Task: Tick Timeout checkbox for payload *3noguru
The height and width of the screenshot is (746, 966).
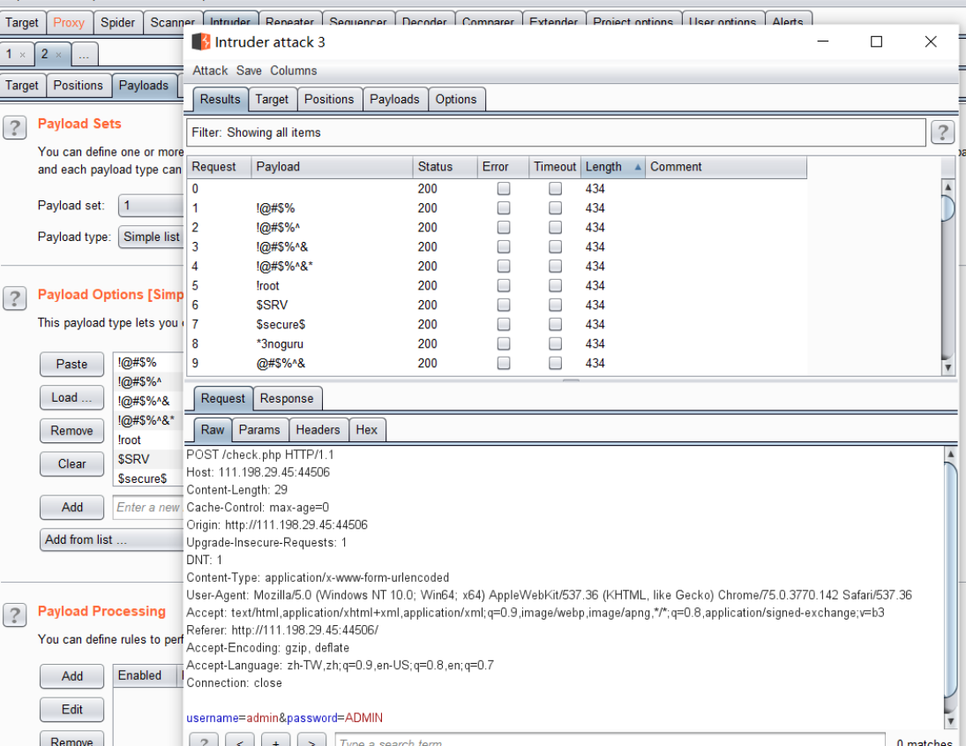Action: pos(555,343)
